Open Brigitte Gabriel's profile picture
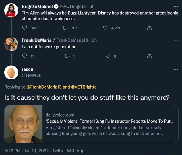The width and height of the screenshot is (182, 155). [11, 11]
